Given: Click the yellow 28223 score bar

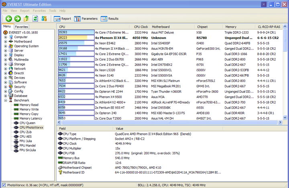Looking at the screenshot, I should pos(76,38).
